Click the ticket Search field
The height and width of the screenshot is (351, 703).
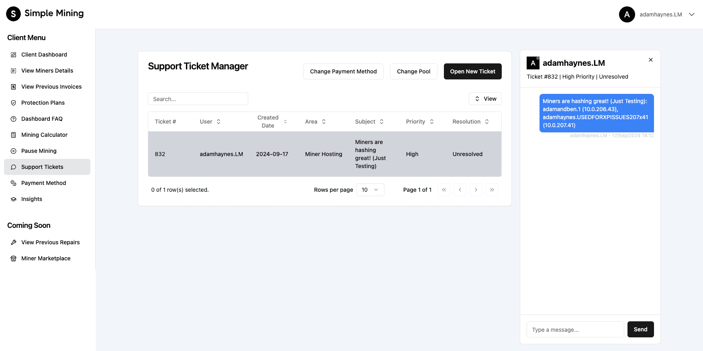[198, 99]
